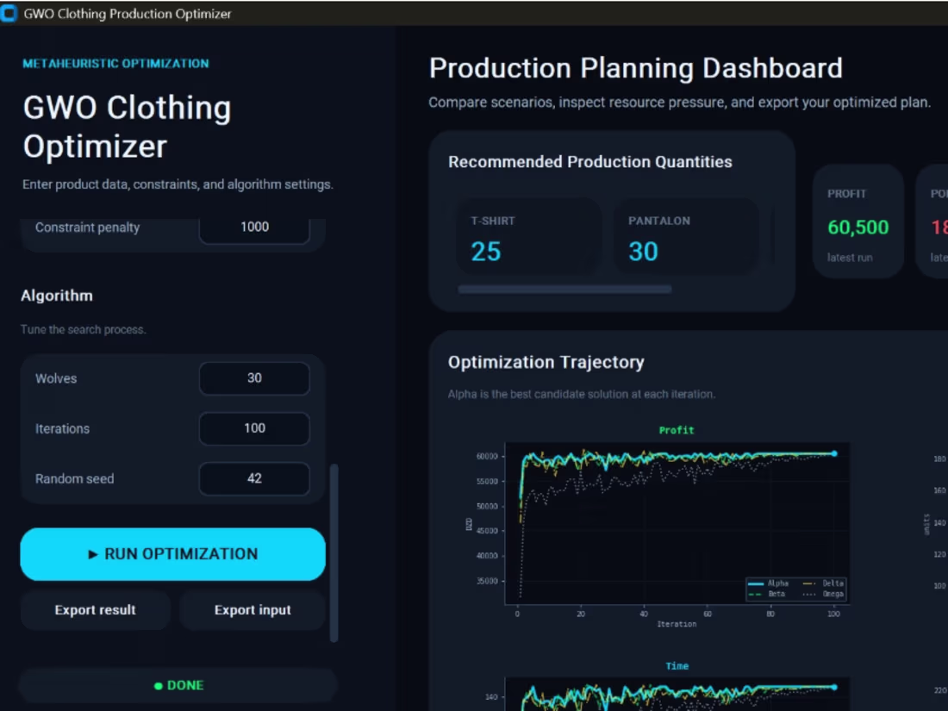Image resolution: width=948 pixels, height=711 pixels.
Task: Click the play icon on Run Optimization
Action: [92, 554]
